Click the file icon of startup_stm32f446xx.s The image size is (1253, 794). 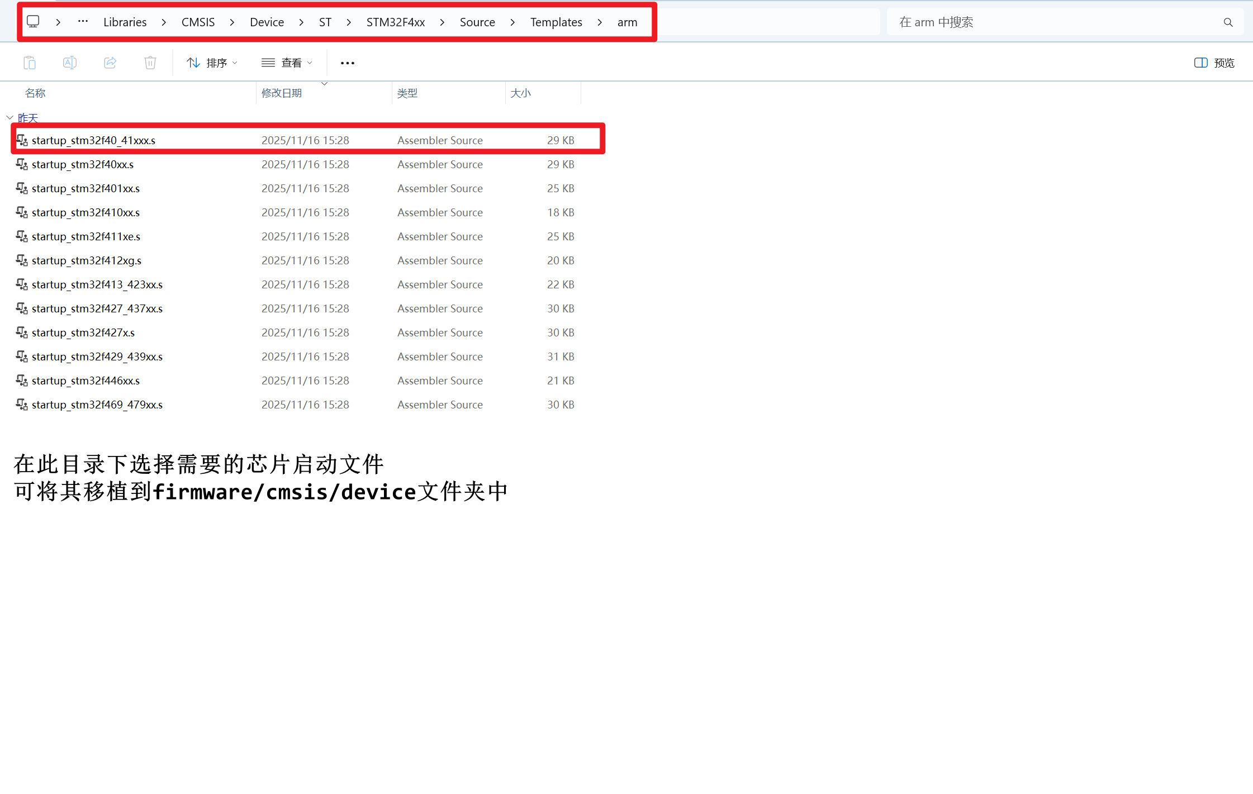(x=22, y=381)
